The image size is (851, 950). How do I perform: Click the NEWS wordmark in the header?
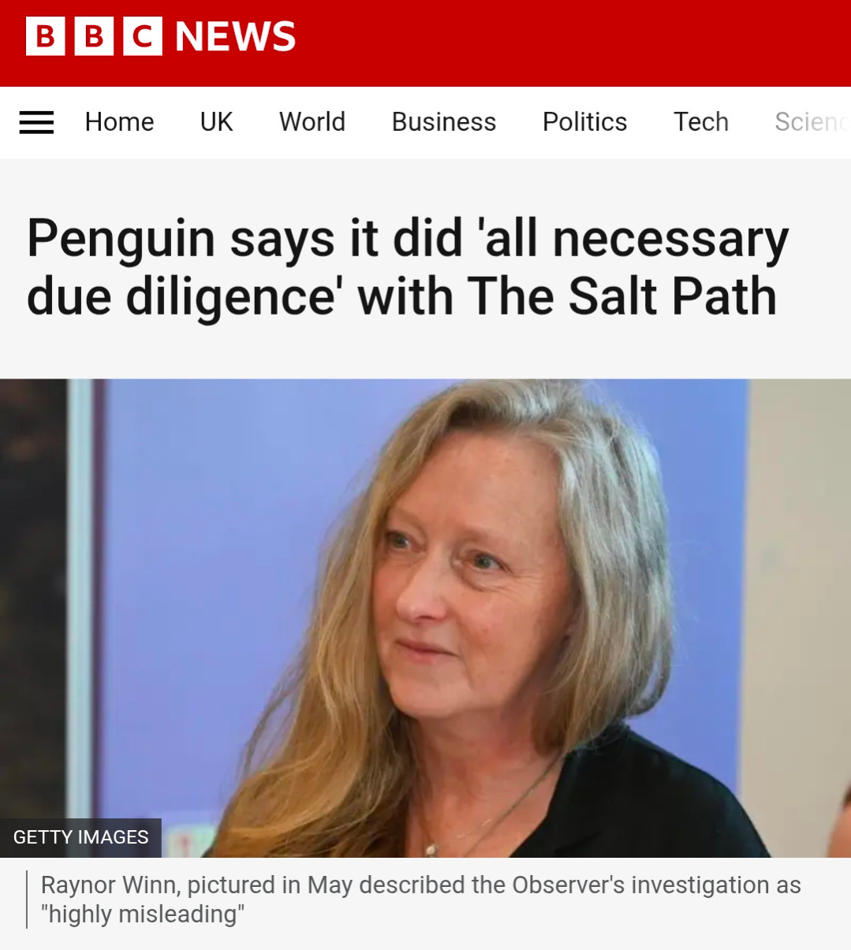click(235, 36)
